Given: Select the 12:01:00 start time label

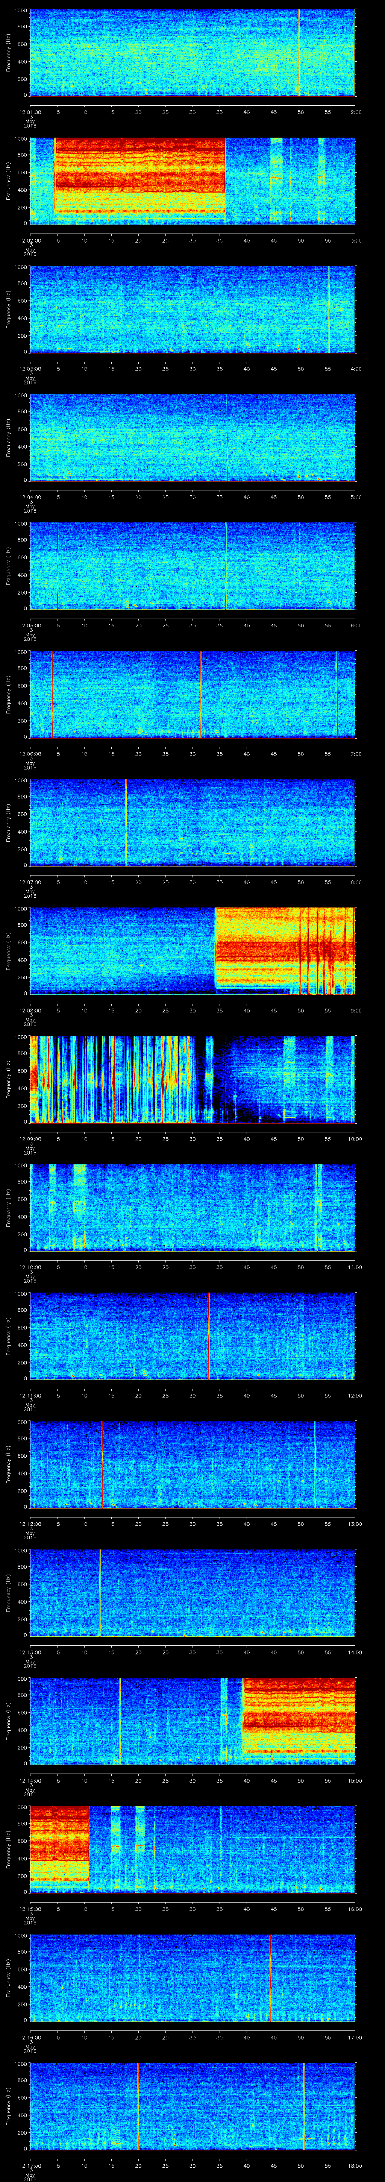Looking at the screenshot, I should coord(30,112).
